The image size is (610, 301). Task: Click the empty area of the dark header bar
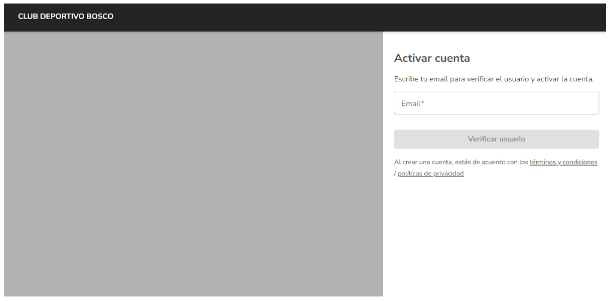coord(351,17)
